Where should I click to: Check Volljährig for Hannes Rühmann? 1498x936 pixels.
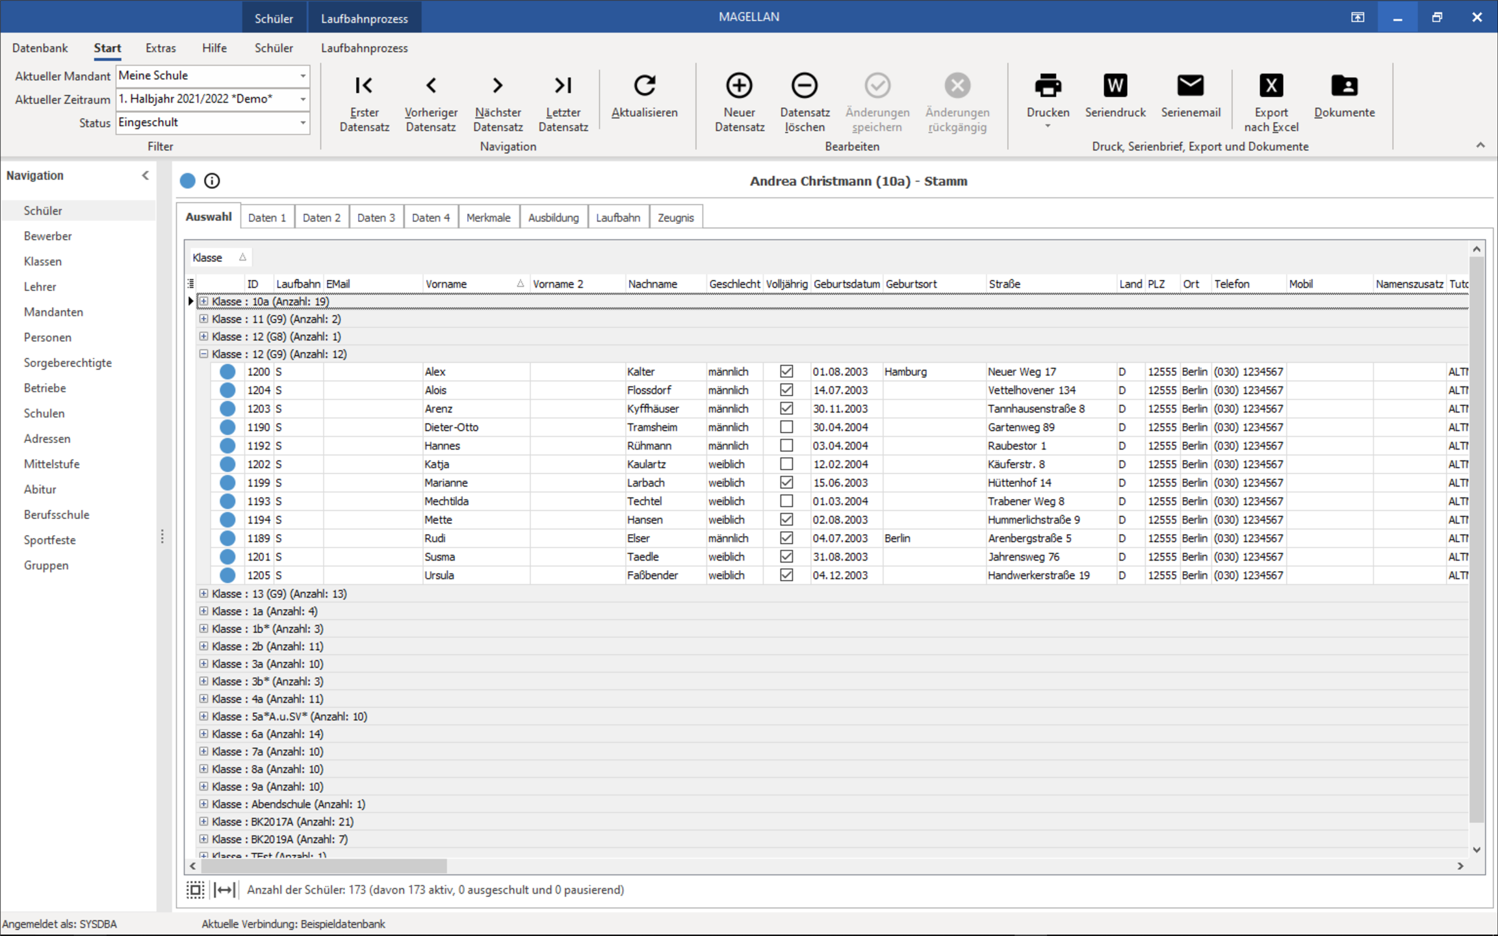pyautogui.click(x=786, y=446)
